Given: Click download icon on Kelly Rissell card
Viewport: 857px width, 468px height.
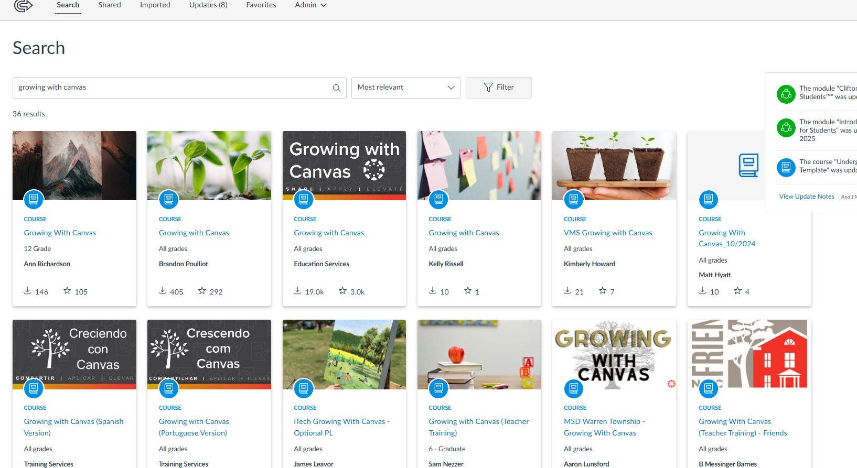Looking at the screenshot, I should coord(433,290).
